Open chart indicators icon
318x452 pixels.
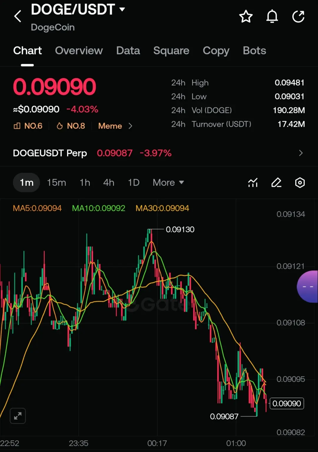click(253, 183)
